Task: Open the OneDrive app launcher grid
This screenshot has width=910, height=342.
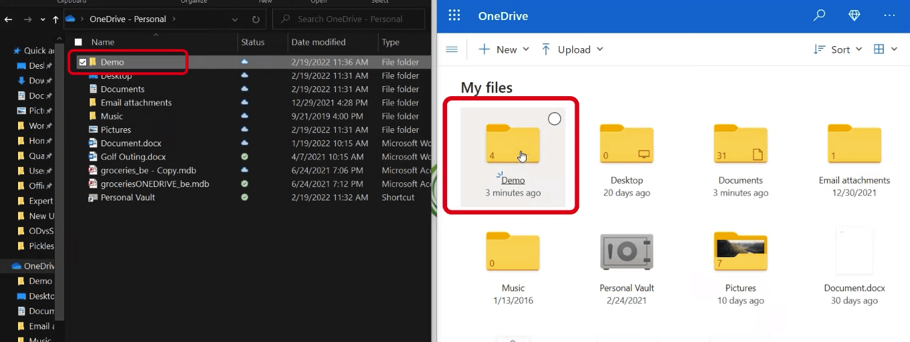Action: pyautogui.click(x=454, y=15)
